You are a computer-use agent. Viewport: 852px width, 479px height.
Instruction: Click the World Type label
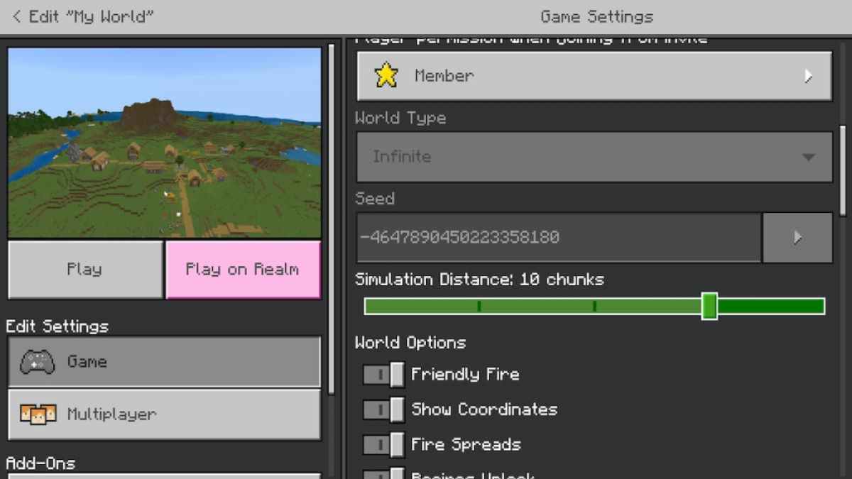tap(400, 119)
